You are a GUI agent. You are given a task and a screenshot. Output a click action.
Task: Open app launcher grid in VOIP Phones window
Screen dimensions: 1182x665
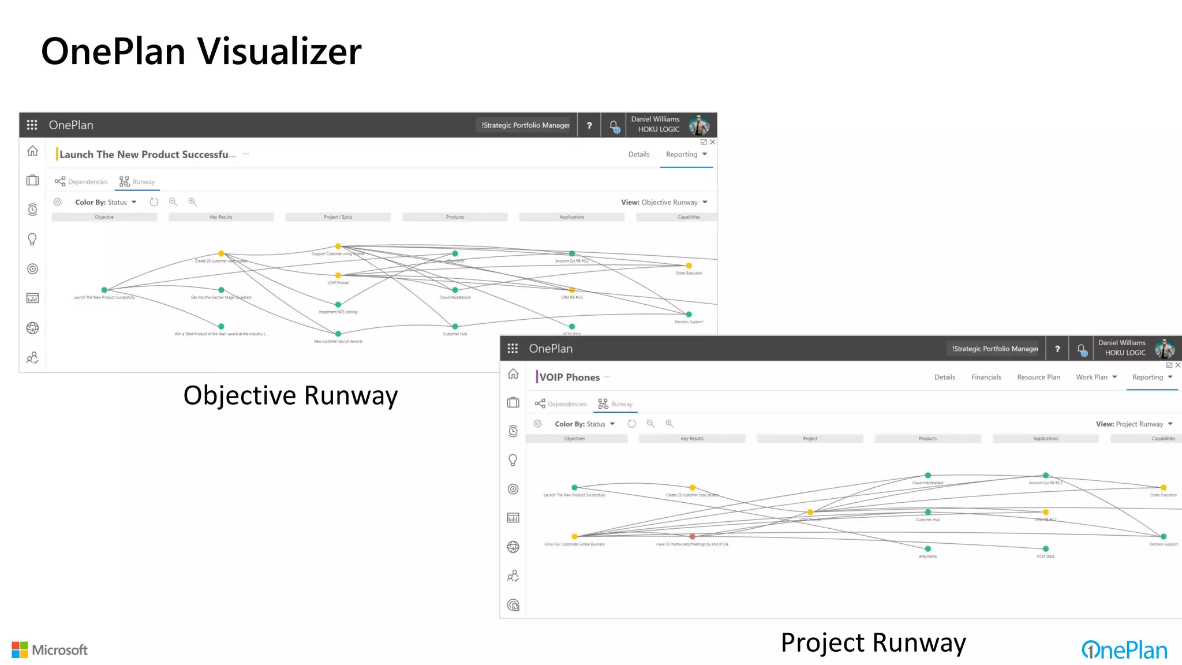(x=513, y=348)
